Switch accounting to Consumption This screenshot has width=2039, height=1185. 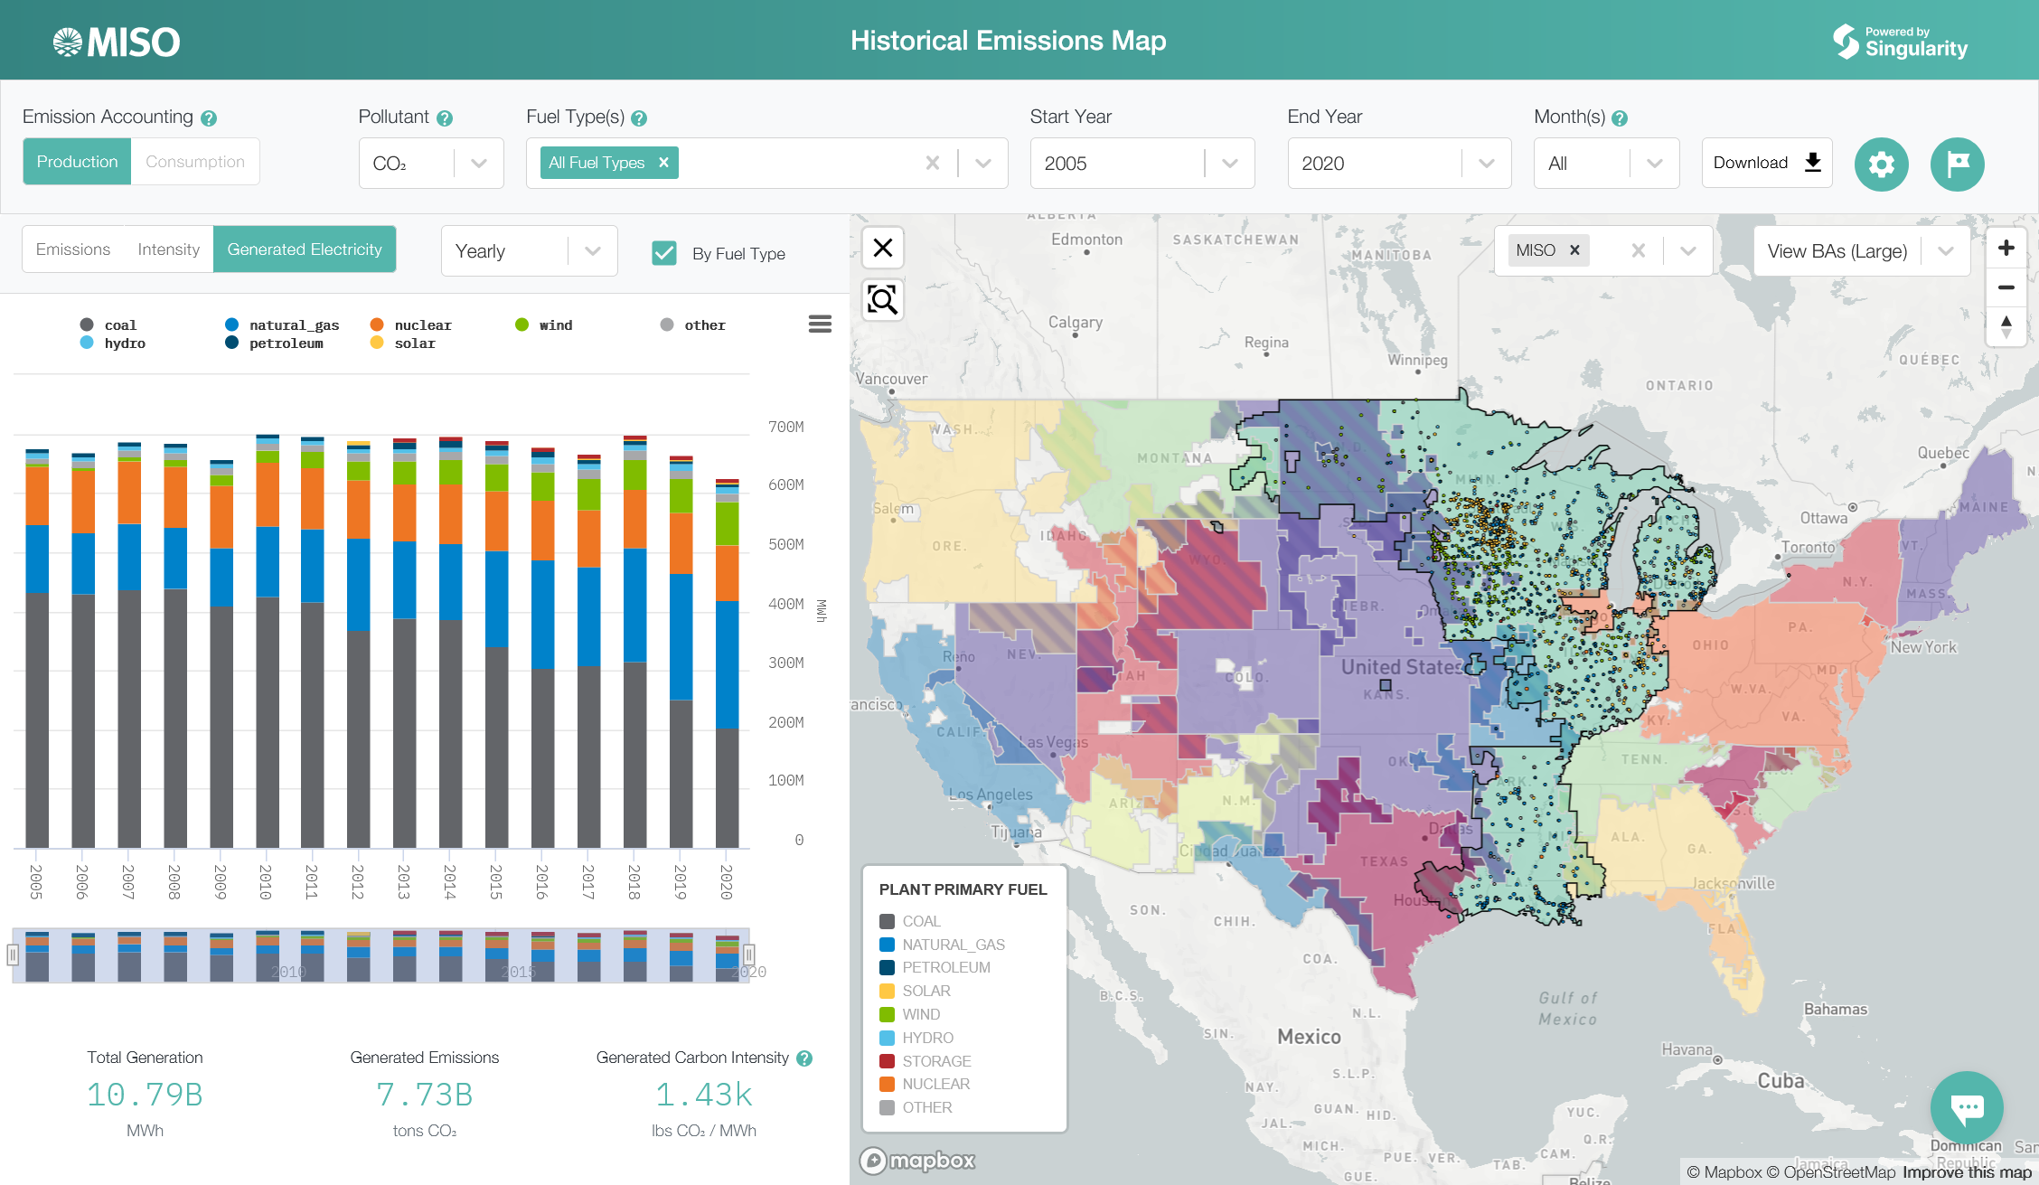(195, 162)
